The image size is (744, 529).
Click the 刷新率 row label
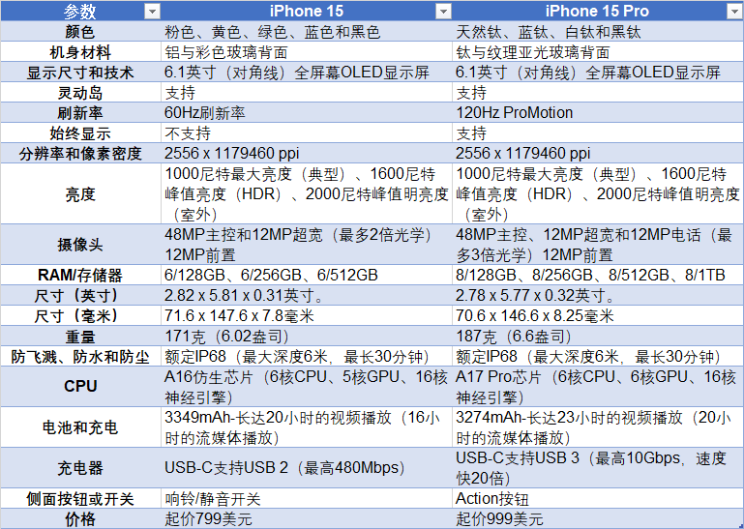pos(80,113)
